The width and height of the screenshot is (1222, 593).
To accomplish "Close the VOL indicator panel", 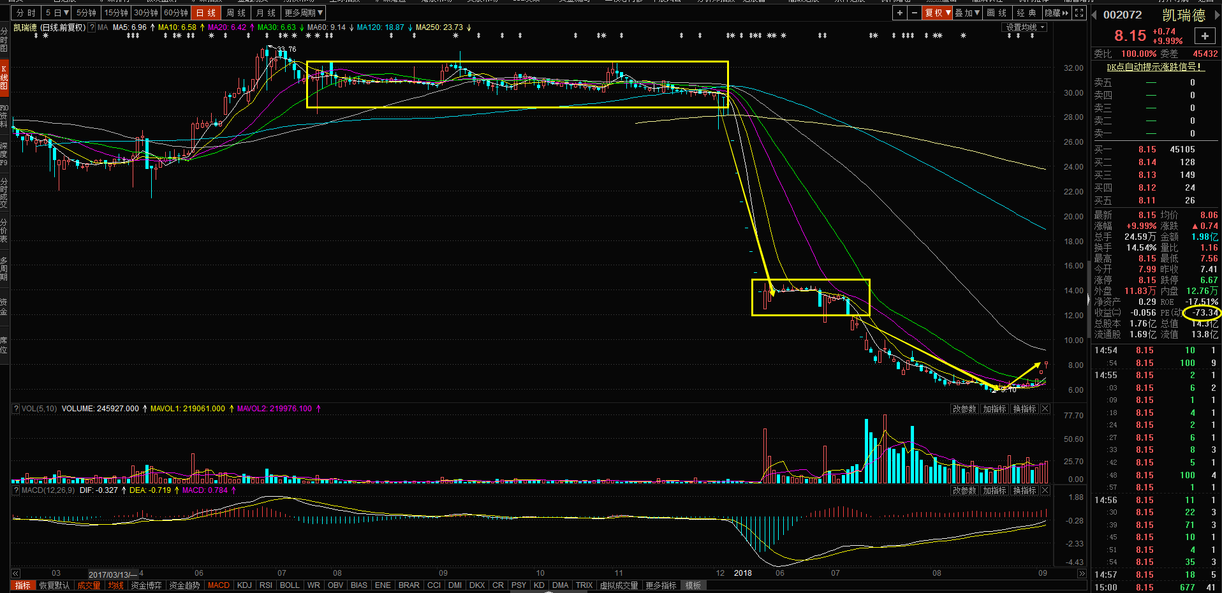I will 1045,409.
